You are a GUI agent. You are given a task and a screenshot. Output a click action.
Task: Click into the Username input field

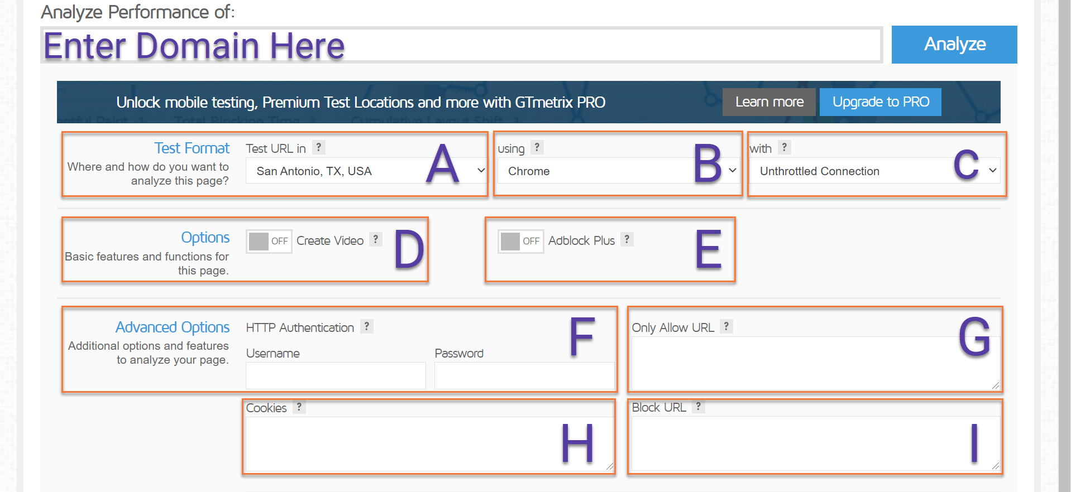click(336, 375)
